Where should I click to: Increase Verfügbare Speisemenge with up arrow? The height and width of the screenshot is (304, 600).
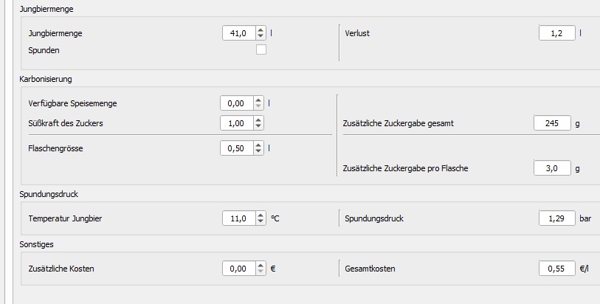point(258,100)
